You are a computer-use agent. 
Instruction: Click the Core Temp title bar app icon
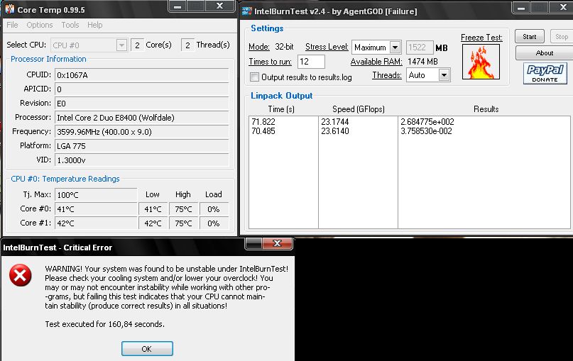coord(10,9)
